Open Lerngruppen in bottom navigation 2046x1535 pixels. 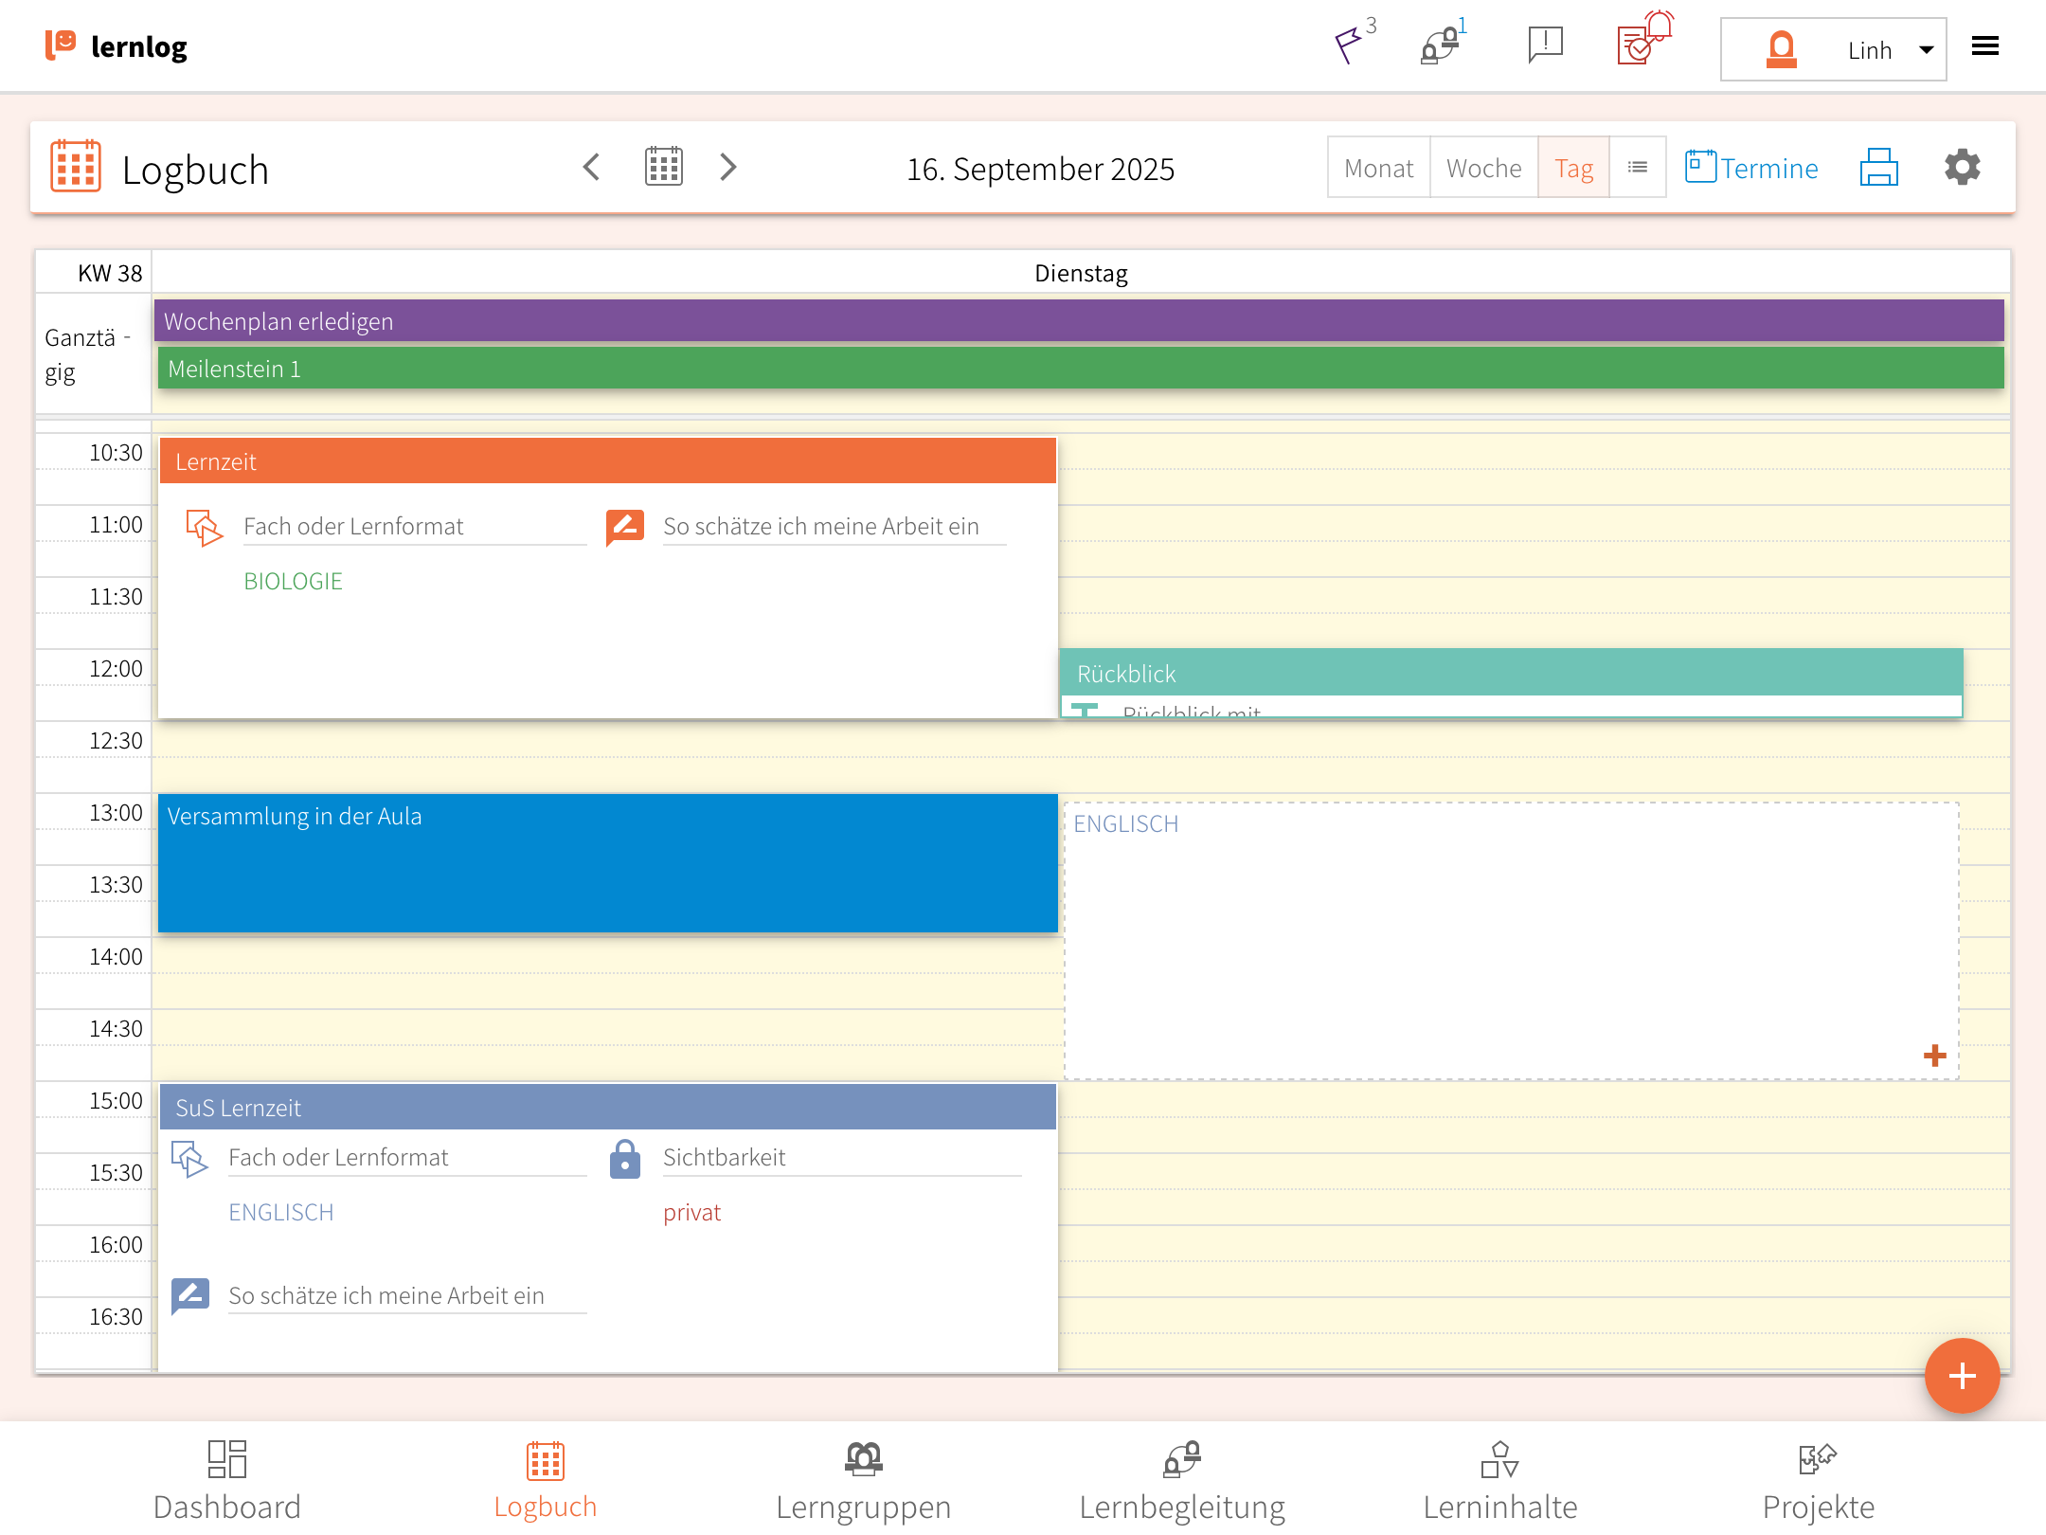coord(863,1480)
